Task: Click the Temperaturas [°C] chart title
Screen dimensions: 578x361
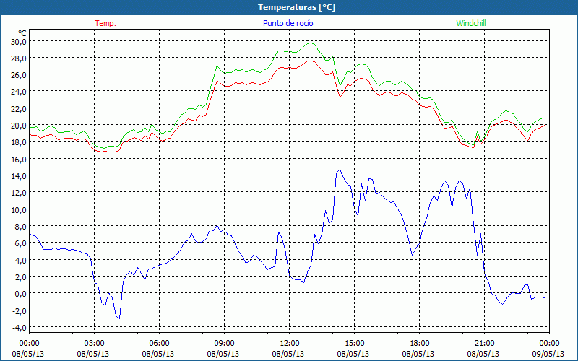Action: point(296,7)
